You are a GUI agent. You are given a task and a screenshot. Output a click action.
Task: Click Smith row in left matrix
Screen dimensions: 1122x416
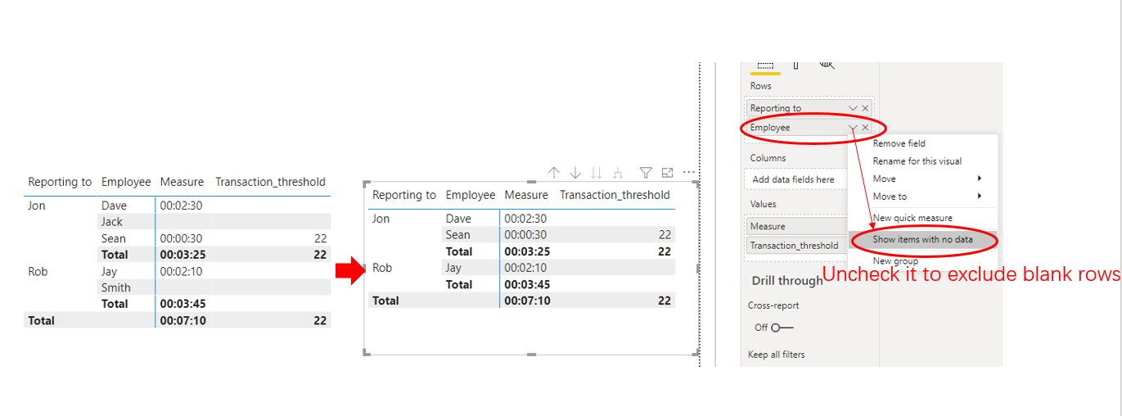[116, 287]
